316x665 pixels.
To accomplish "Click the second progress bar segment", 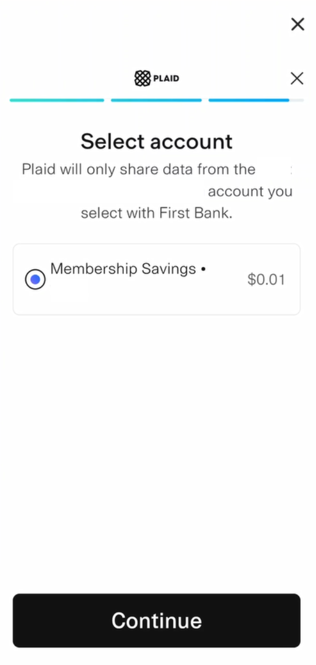I will click(x=156, y=100).
